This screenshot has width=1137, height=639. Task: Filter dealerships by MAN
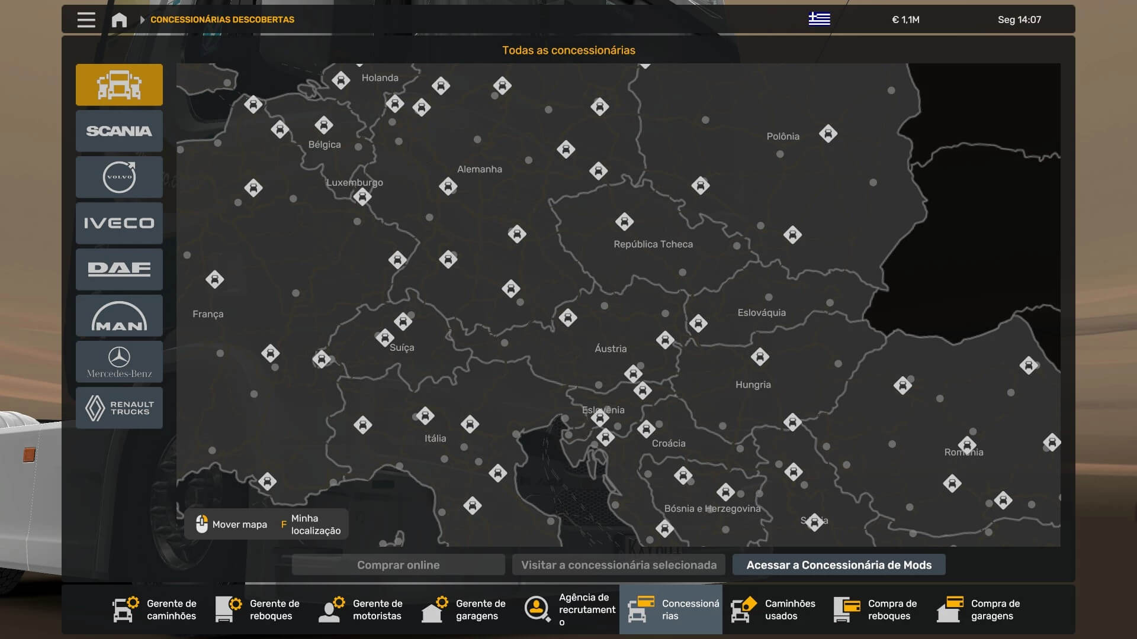[x=119, y=315]
